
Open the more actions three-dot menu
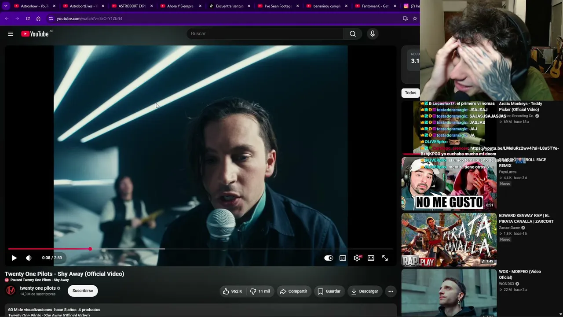tap(391, 291)
